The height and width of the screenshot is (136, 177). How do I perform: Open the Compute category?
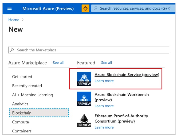click(x=21, y=122)
